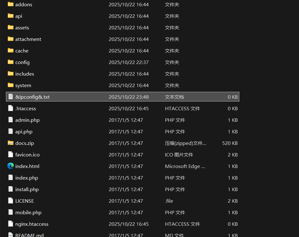Select the api folder name

19,16
